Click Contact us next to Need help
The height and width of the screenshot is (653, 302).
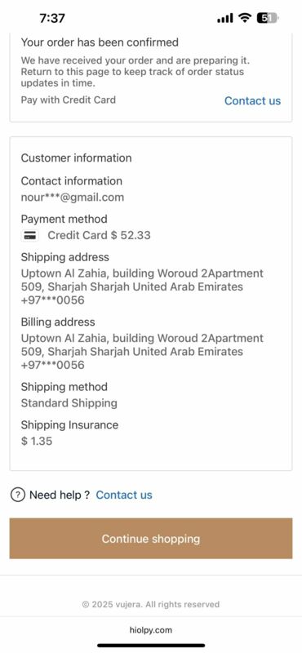pyautogui.click(x=124, y=495)
